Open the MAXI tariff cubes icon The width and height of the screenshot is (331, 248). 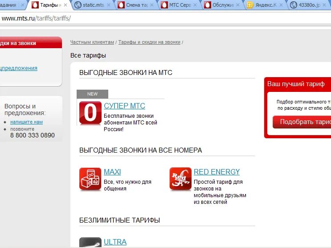(x=90, y=179)
